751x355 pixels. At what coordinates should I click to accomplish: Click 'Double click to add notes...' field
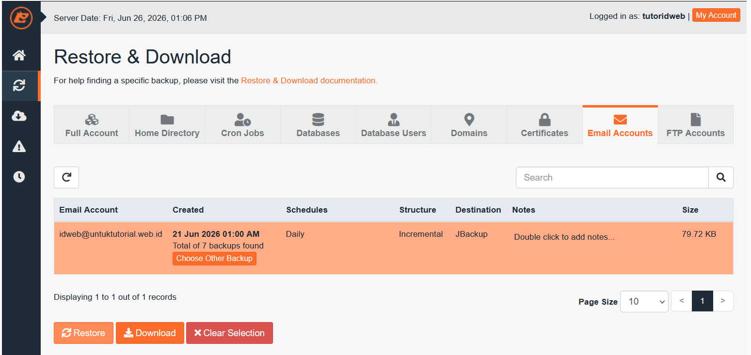click(x=591, y=237)
